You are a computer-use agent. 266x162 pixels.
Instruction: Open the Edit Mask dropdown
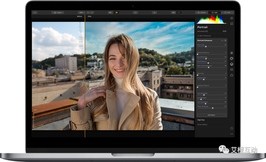[x=212, y=115]
